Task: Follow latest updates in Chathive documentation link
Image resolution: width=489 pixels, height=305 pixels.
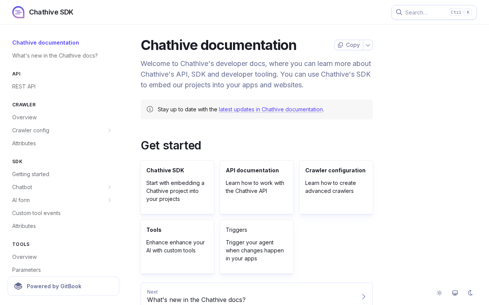Action: pos(271,109)
